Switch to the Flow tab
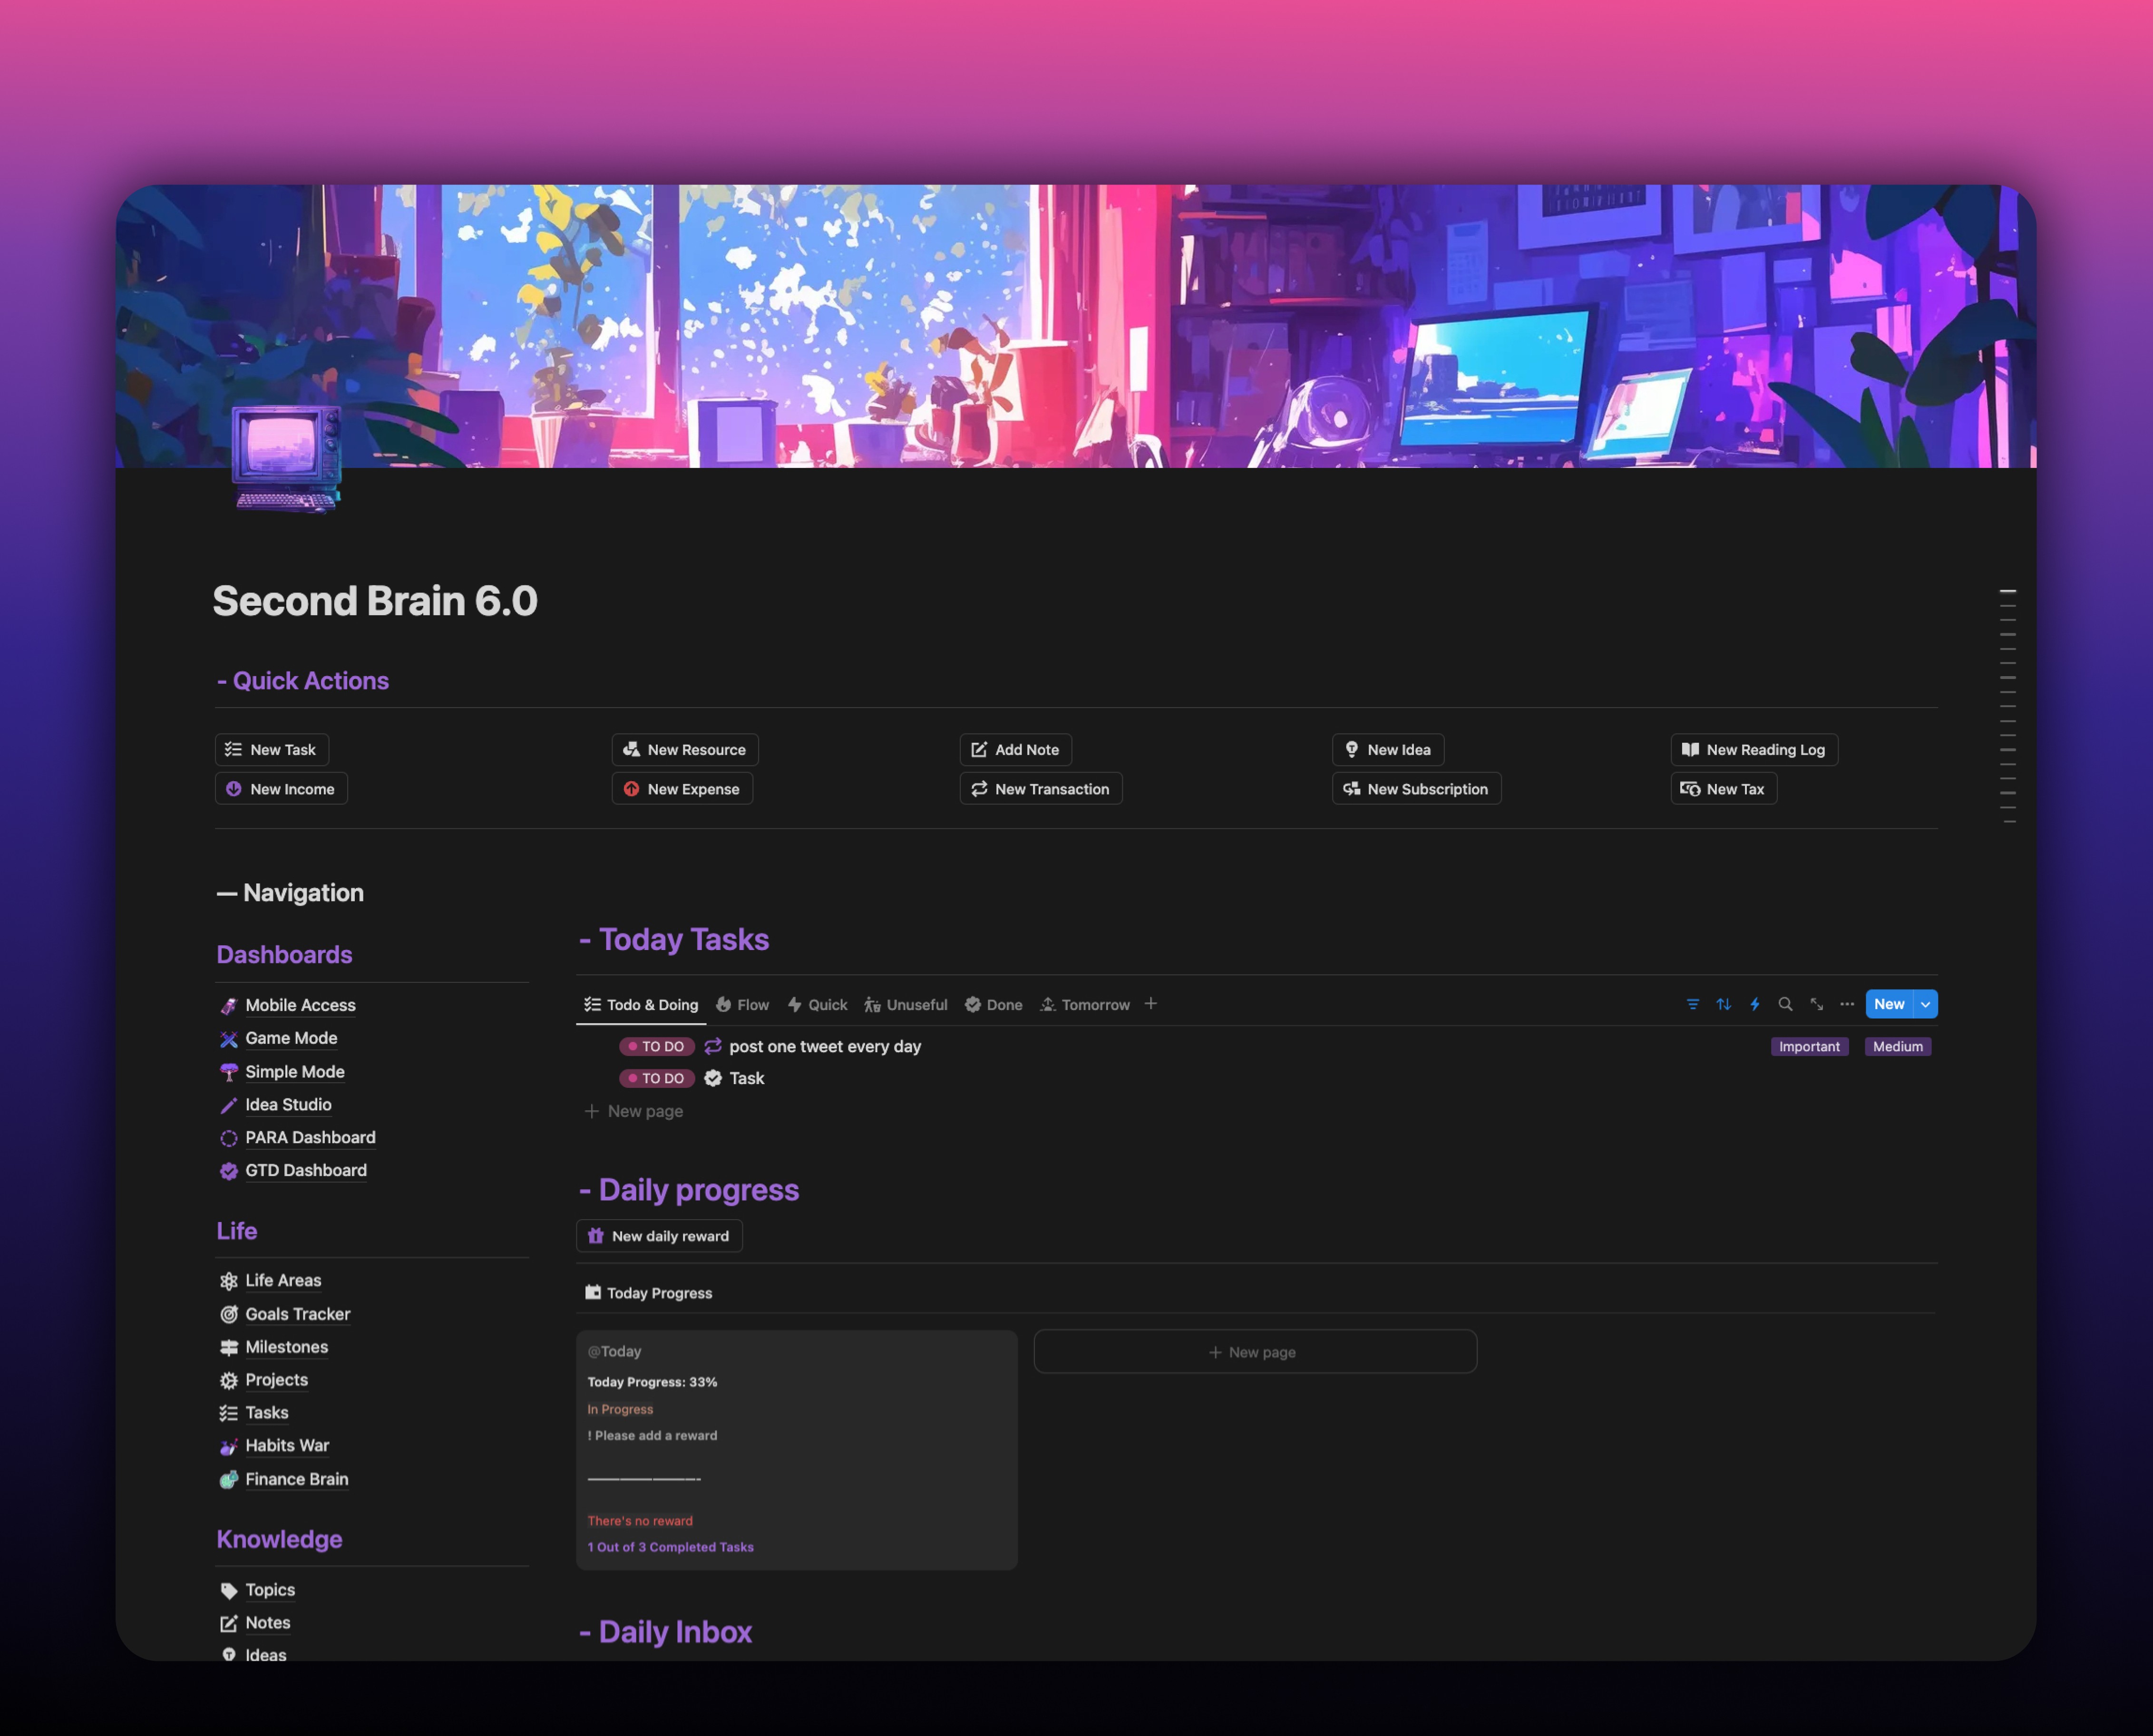The image size is (2153, 1736). pos(742,1005)
